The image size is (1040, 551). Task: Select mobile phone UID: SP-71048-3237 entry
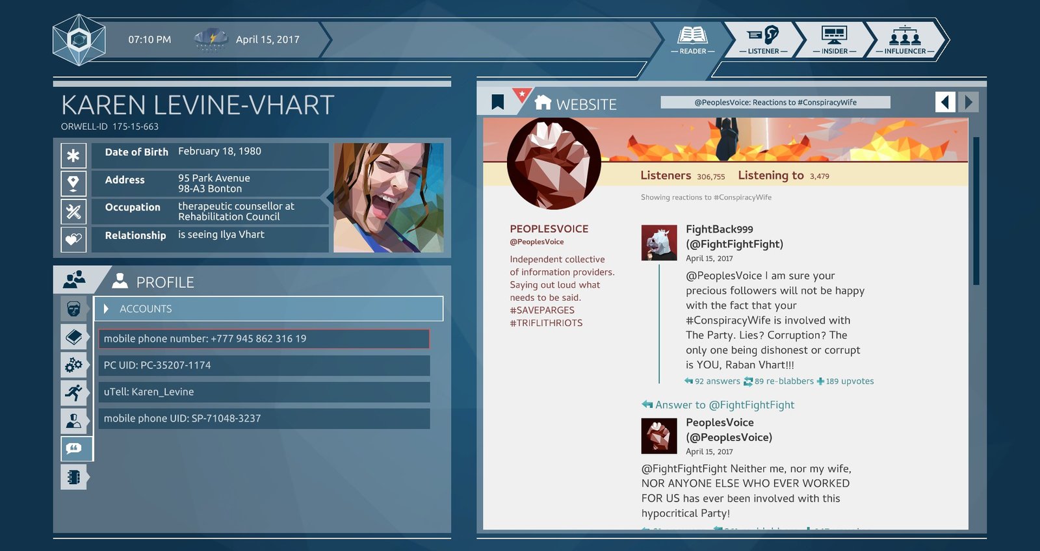point(264,418)
